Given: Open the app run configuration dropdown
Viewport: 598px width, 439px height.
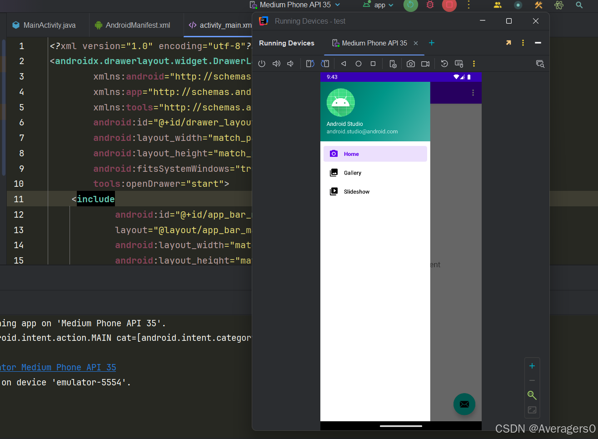Looking at the screenshot, I should point(378,5).
